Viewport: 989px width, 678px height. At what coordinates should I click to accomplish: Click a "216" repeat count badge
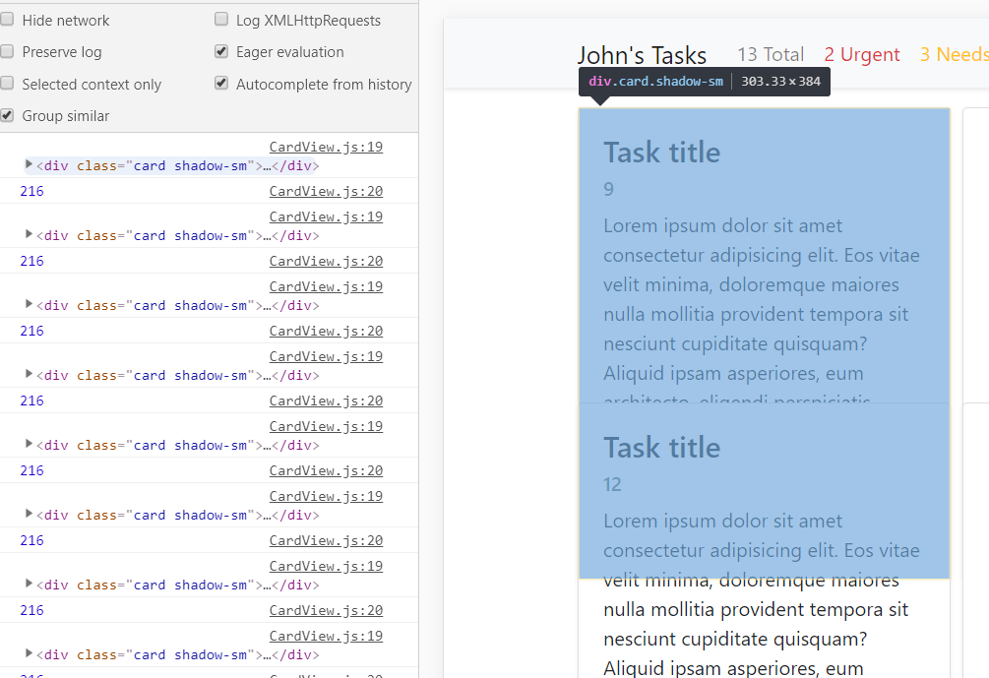[x=31, y=190]
